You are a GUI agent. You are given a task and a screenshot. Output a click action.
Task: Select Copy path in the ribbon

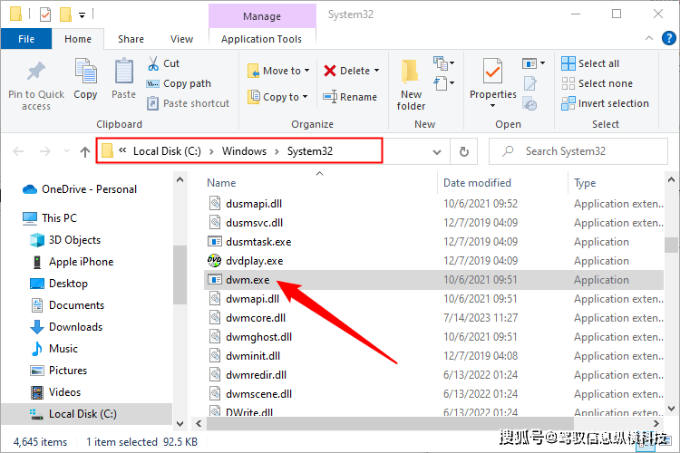pyautogui.click(x=179, y=83)
